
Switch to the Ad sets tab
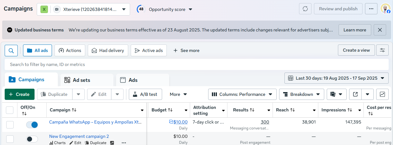point(81,80)
